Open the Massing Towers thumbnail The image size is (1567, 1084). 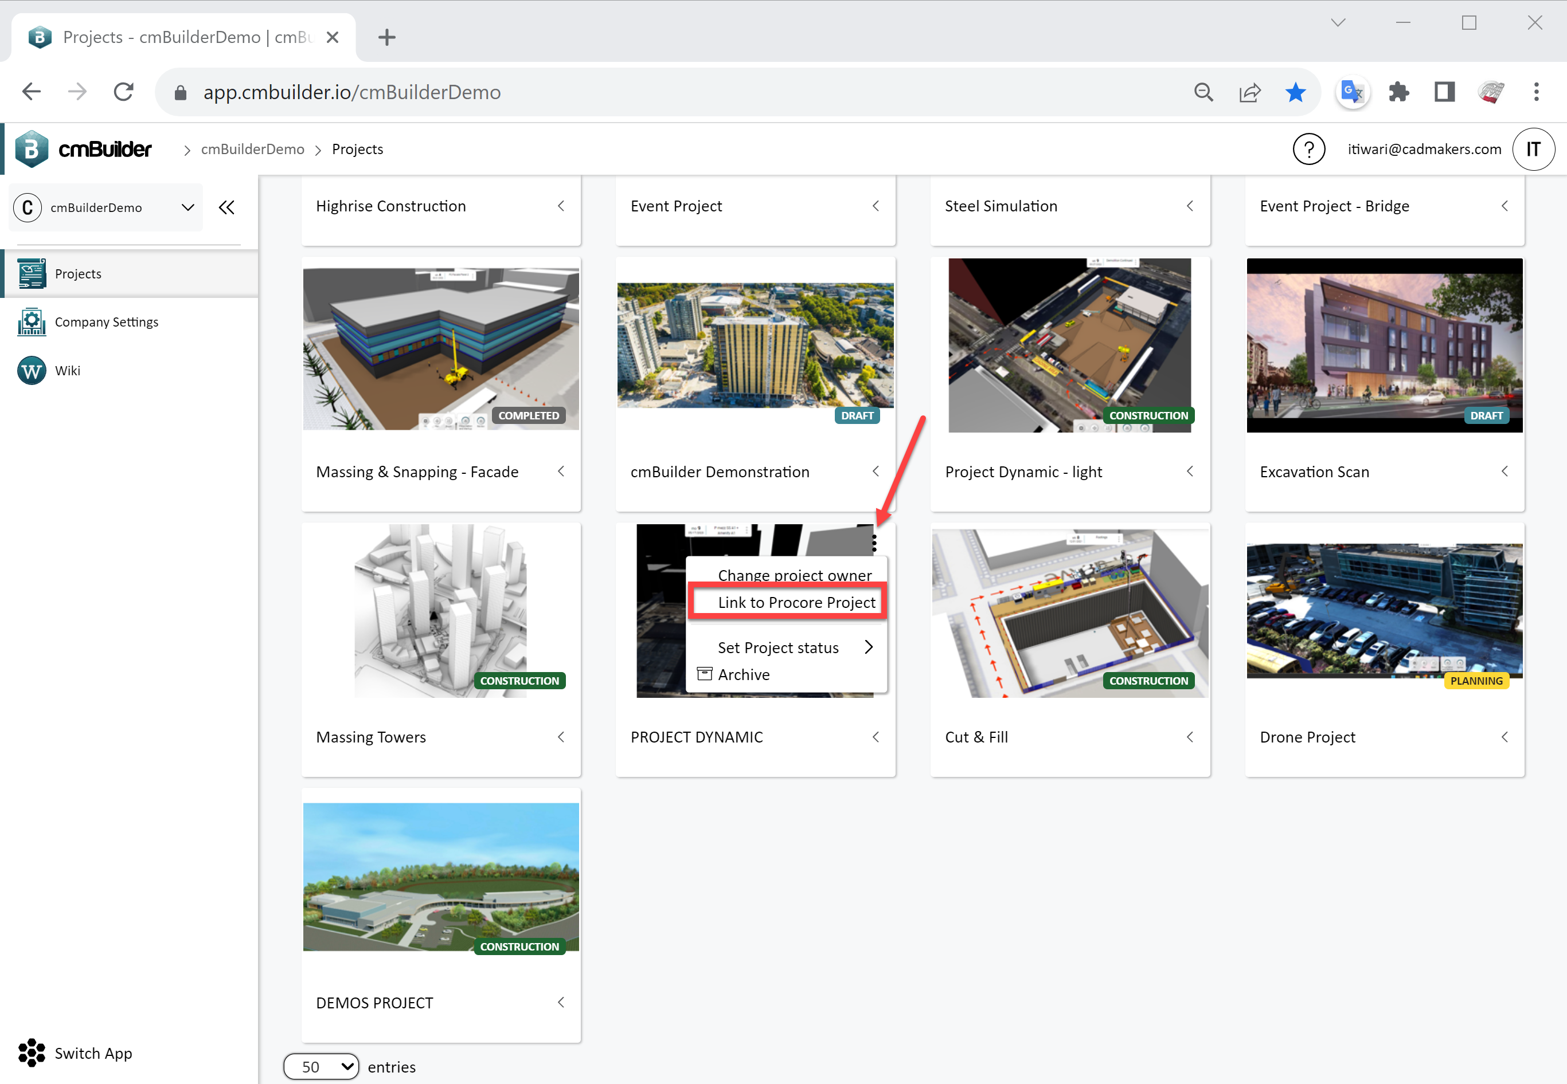[441, 611]
